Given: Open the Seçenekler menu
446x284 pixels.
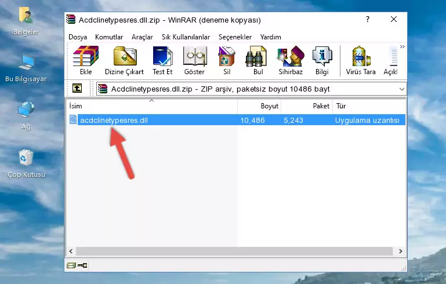Looking at the screenshot, I should (x=235, y=37).
